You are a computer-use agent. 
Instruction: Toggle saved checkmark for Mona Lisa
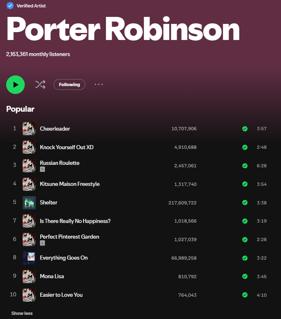tap(245, 276)
